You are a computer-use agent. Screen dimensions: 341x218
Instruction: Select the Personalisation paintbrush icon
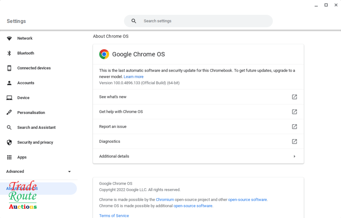click(9, 112)
